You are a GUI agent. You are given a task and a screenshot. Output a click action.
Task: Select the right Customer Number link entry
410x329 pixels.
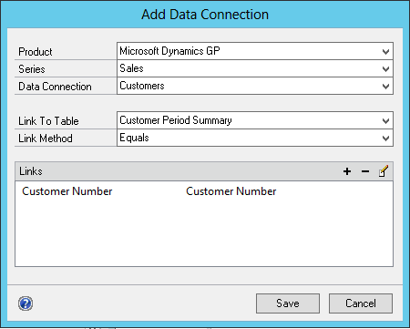coord(231,191)
